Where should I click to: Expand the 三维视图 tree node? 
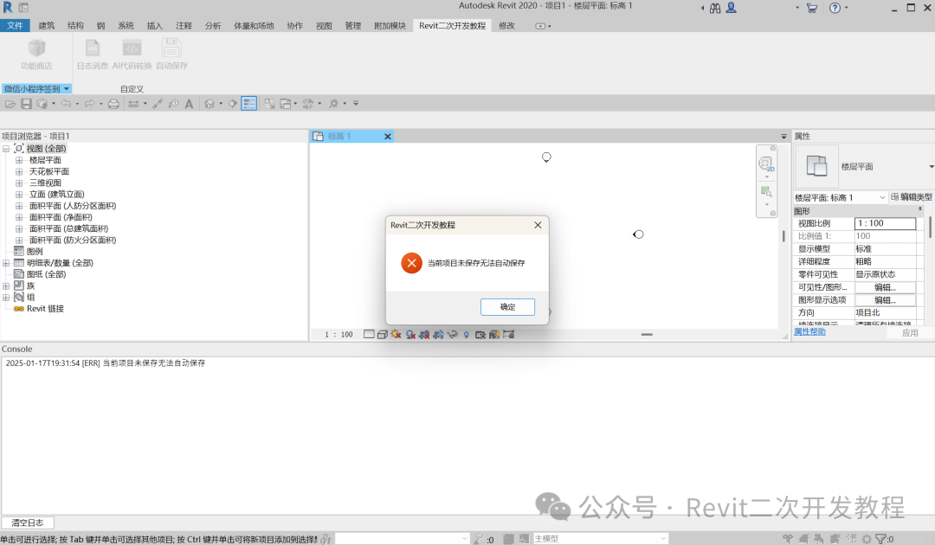(x=19, y=183)
